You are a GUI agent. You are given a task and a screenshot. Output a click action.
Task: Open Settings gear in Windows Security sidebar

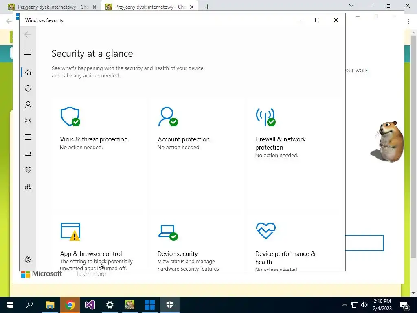tap(28, 260)
